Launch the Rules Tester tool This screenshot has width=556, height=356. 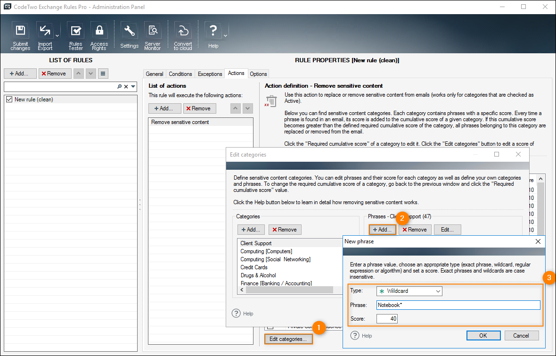75,36
